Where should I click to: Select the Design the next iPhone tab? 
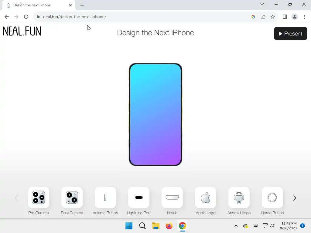39,5
